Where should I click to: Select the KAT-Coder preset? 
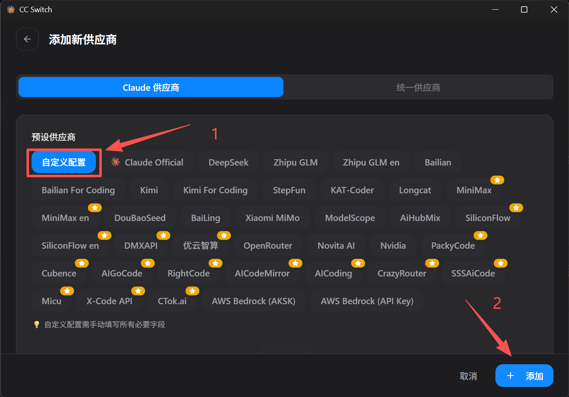click(352, 190)
